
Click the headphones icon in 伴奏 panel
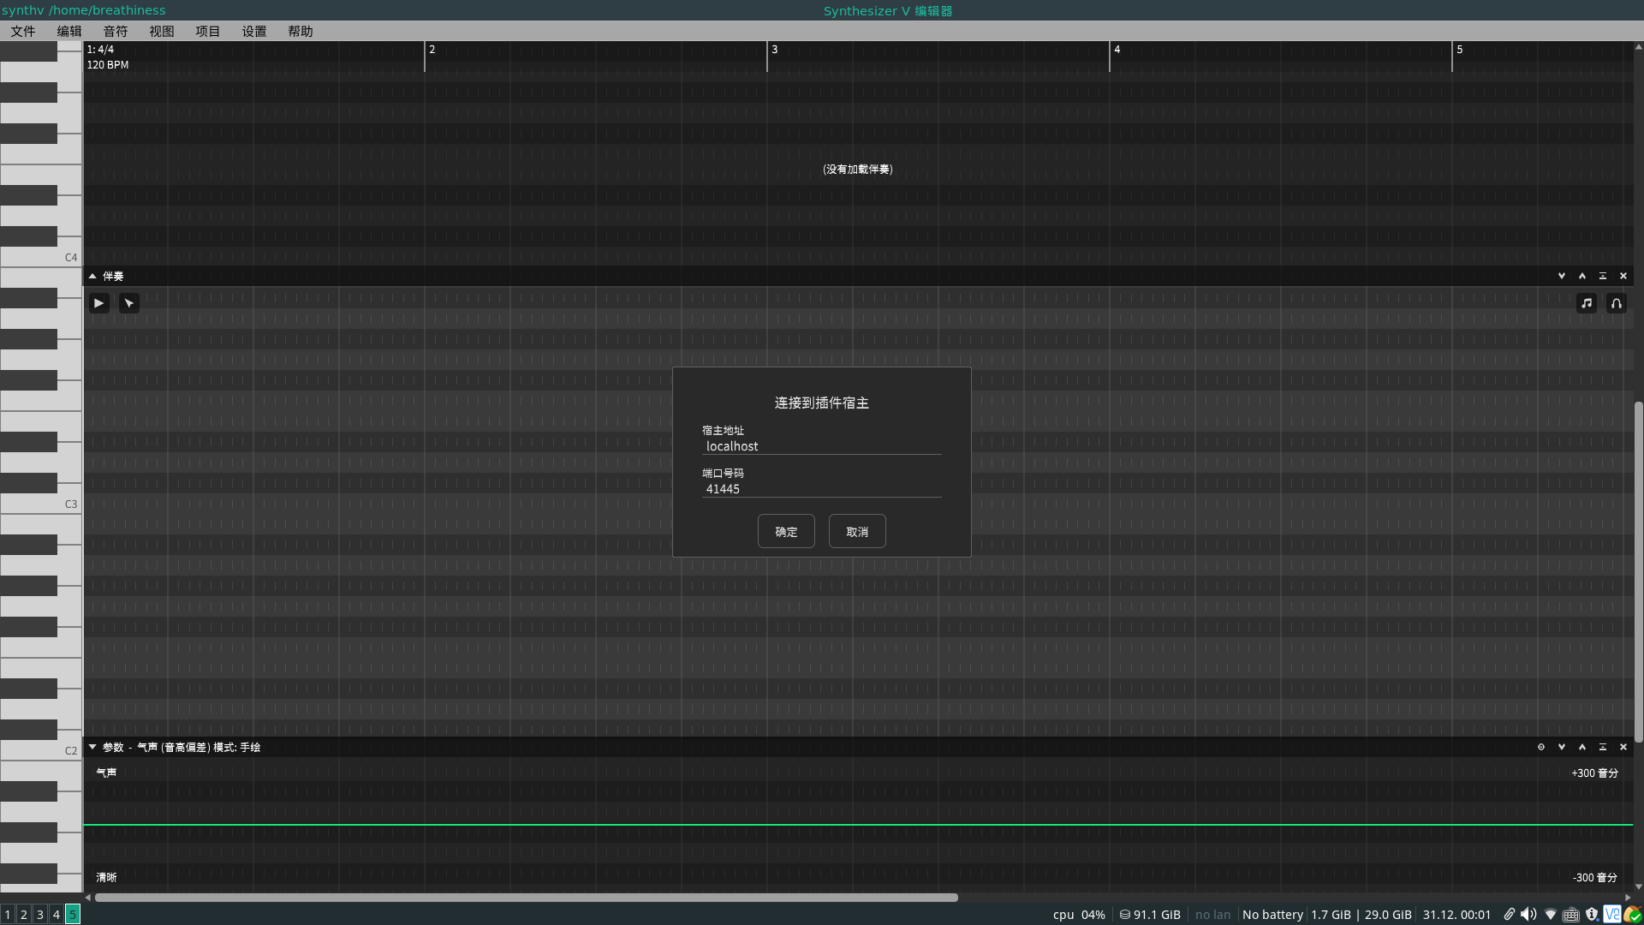tap(1617, 303)
